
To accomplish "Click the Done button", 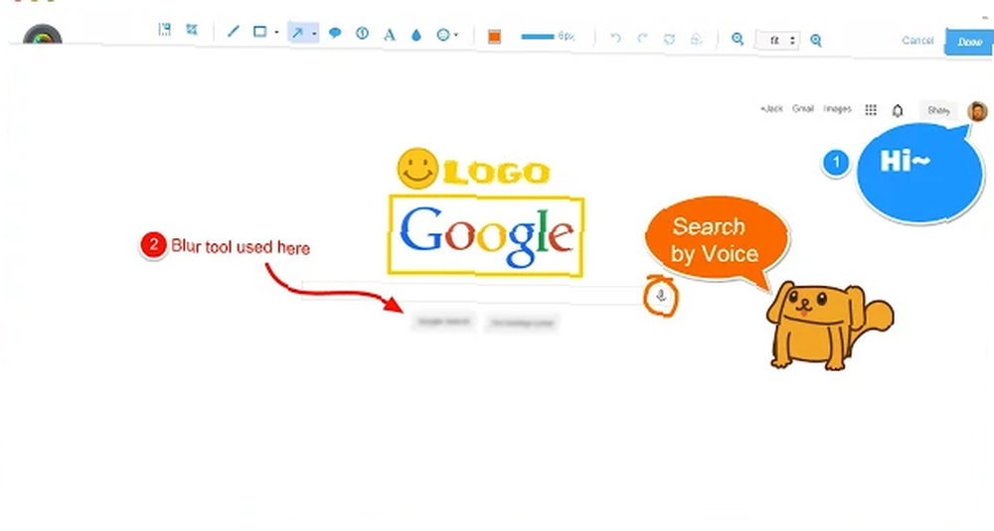I will point(969,42).
